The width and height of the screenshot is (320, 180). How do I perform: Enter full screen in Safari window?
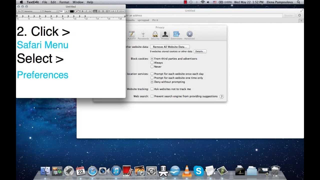[302, 11]
